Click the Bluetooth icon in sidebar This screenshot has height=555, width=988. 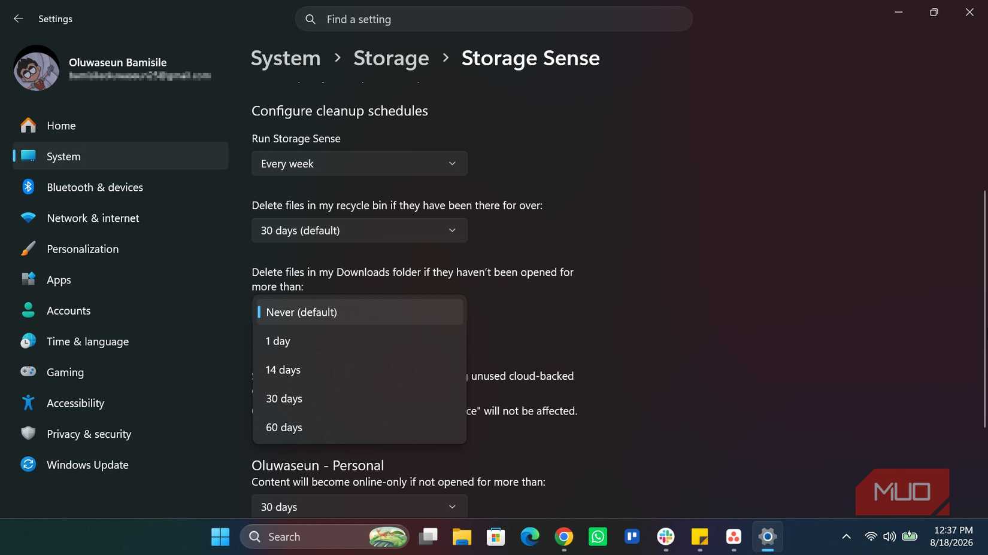pyautogui.click(x=28, y=187)
